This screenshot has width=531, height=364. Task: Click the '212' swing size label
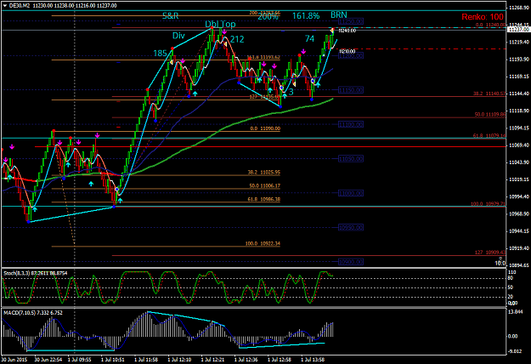pos(237,39)
